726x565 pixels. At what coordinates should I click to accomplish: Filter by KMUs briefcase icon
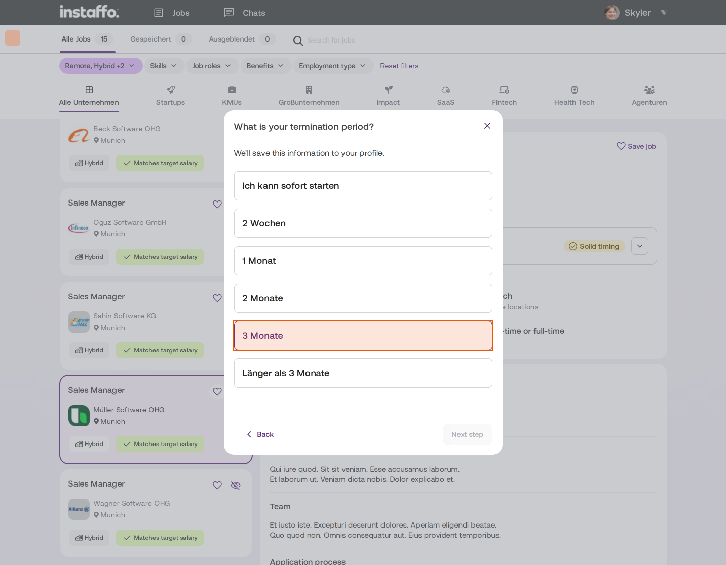point(232,90)
